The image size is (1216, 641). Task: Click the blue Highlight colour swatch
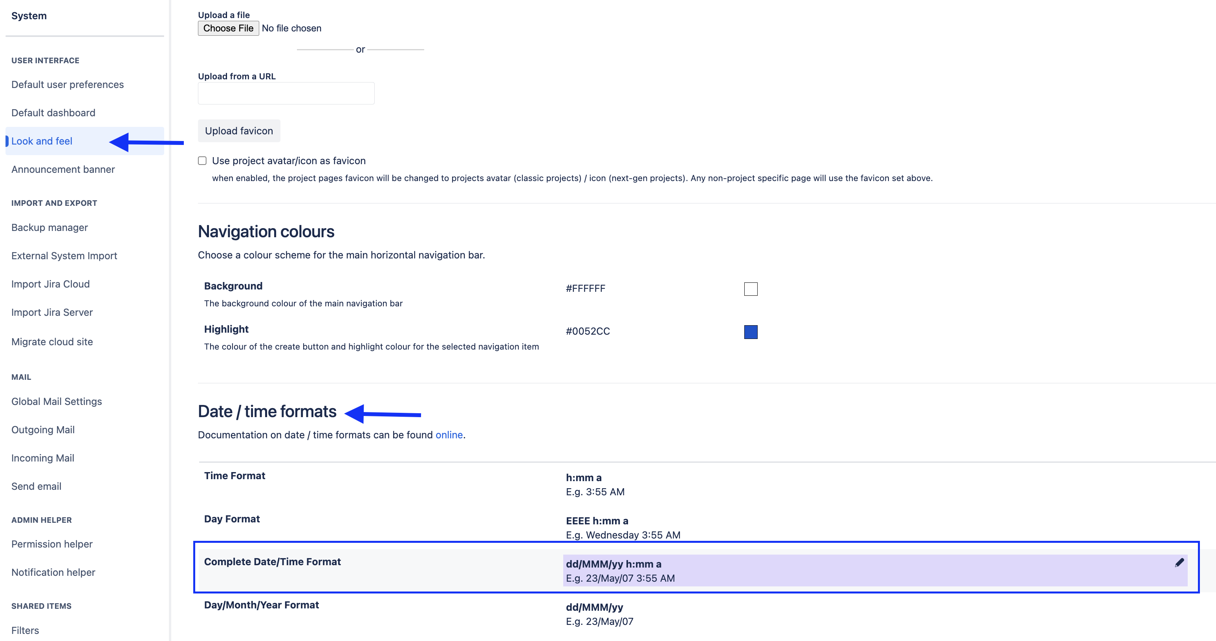[751, 332]
